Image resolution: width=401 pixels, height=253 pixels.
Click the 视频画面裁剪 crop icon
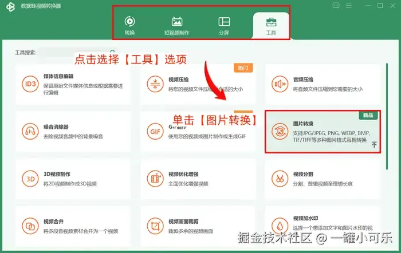click(x=155, y=226)
